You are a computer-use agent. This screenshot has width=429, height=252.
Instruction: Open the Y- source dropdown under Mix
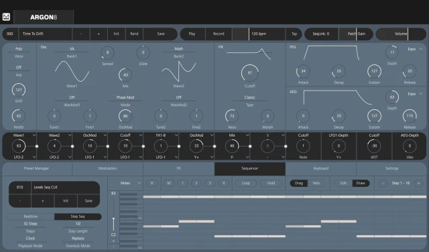coord(247,157)
